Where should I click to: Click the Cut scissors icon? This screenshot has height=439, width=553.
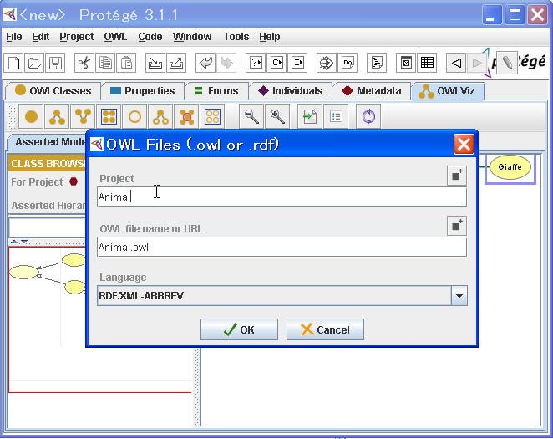pyautogui.click(x=84, y=63)
